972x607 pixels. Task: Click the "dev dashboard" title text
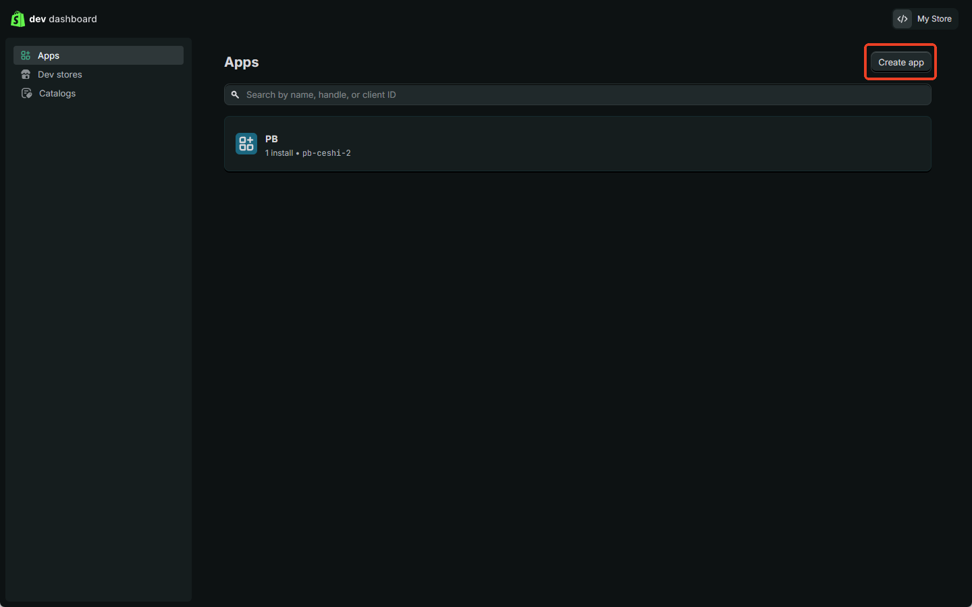pos(63,19)
